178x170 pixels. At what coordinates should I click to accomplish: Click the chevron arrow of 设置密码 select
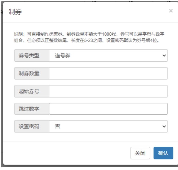point(164,126)
